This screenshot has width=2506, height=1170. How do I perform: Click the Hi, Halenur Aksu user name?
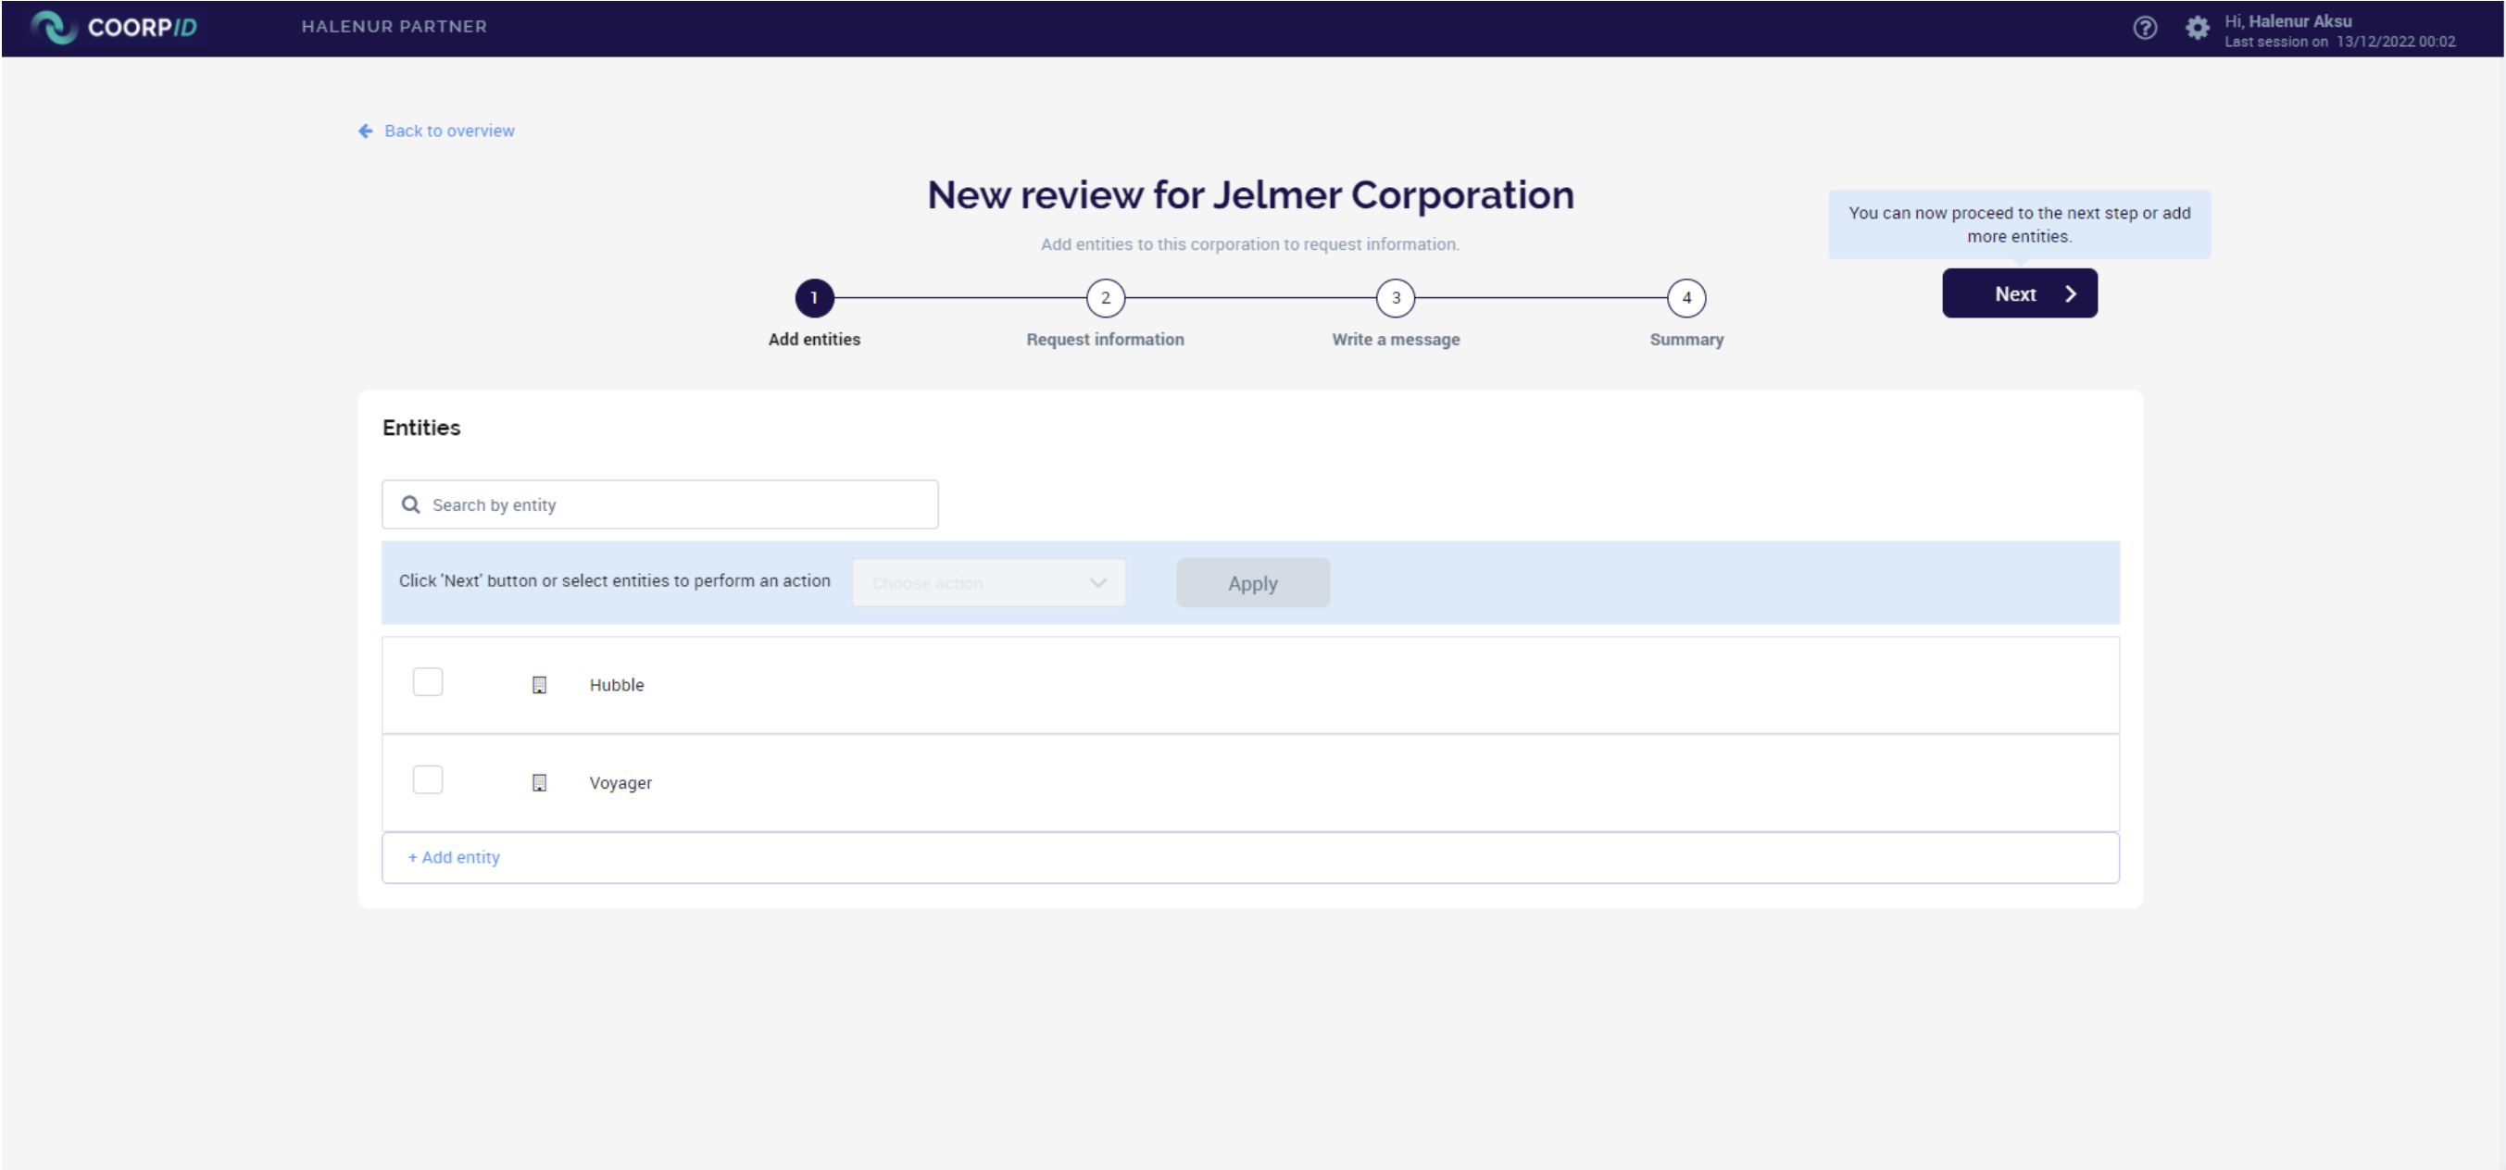[2287, 20]
